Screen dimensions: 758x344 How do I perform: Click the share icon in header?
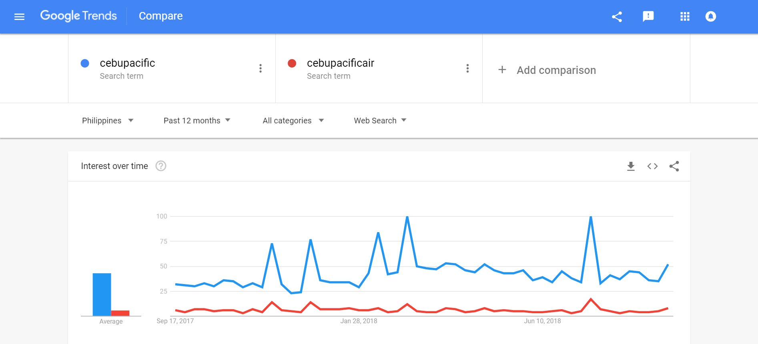tap(617, 16)
